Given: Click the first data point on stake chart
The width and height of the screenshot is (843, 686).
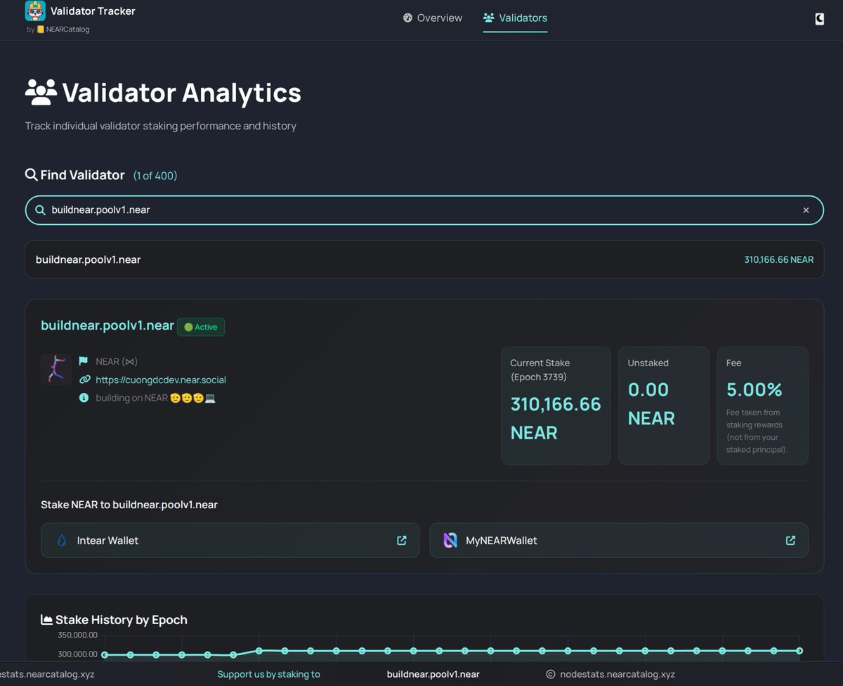Looking at the screenshot, I should coord(105,654).
